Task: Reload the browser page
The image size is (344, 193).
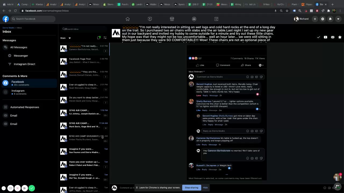Action: [15, 11]
